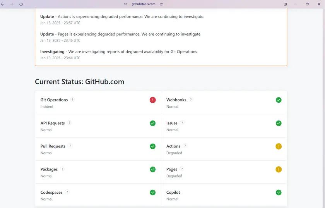Click the githubstatus.com address text
The height and width of the screenshot is (208, 325).
coord(144,4)
